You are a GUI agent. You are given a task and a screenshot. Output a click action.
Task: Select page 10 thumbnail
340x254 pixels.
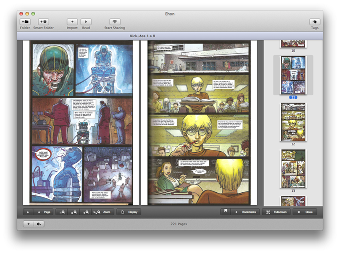[x=293, y=44]
